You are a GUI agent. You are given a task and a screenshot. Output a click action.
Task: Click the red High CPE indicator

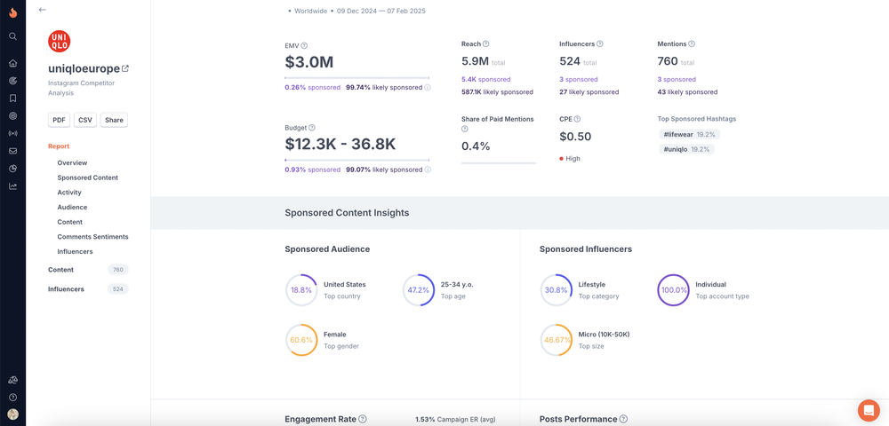coord(570,158)
